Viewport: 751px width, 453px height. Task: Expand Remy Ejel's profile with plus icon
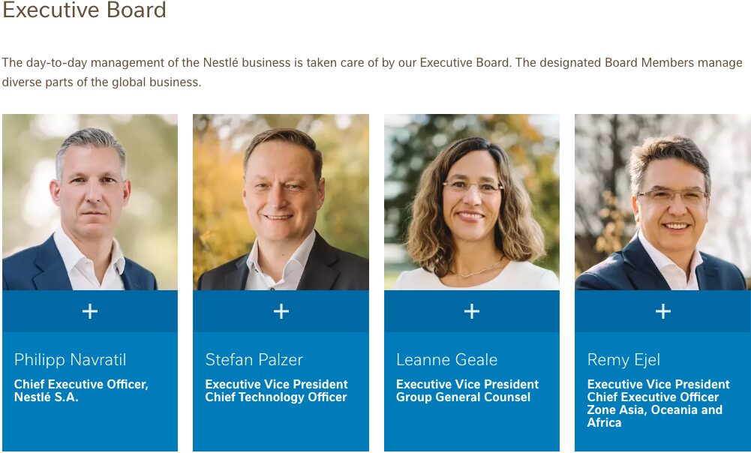[663, 311]
